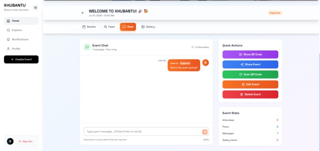Image resolution: width=320 pixels, height=151 pixels.
Task: Click the Organizer tag inside the chat bubble
Action: coord(185,63)
